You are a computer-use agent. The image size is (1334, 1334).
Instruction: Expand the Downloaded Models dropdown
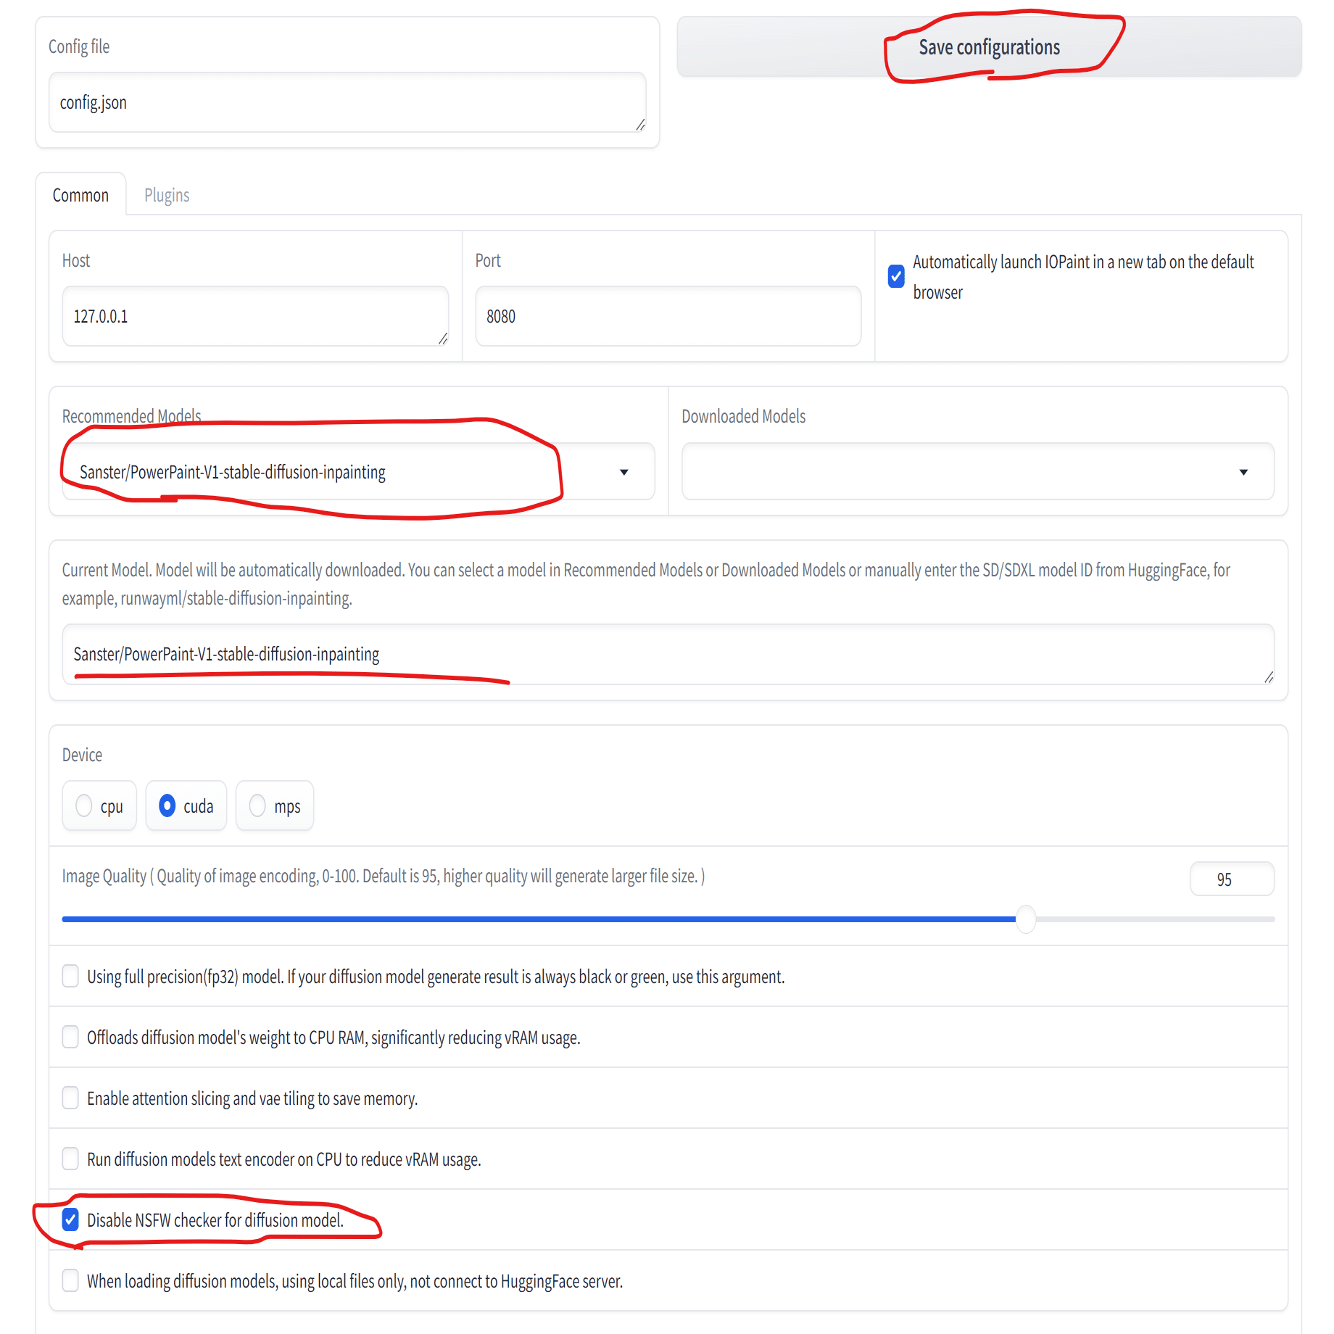(1243, 472)
